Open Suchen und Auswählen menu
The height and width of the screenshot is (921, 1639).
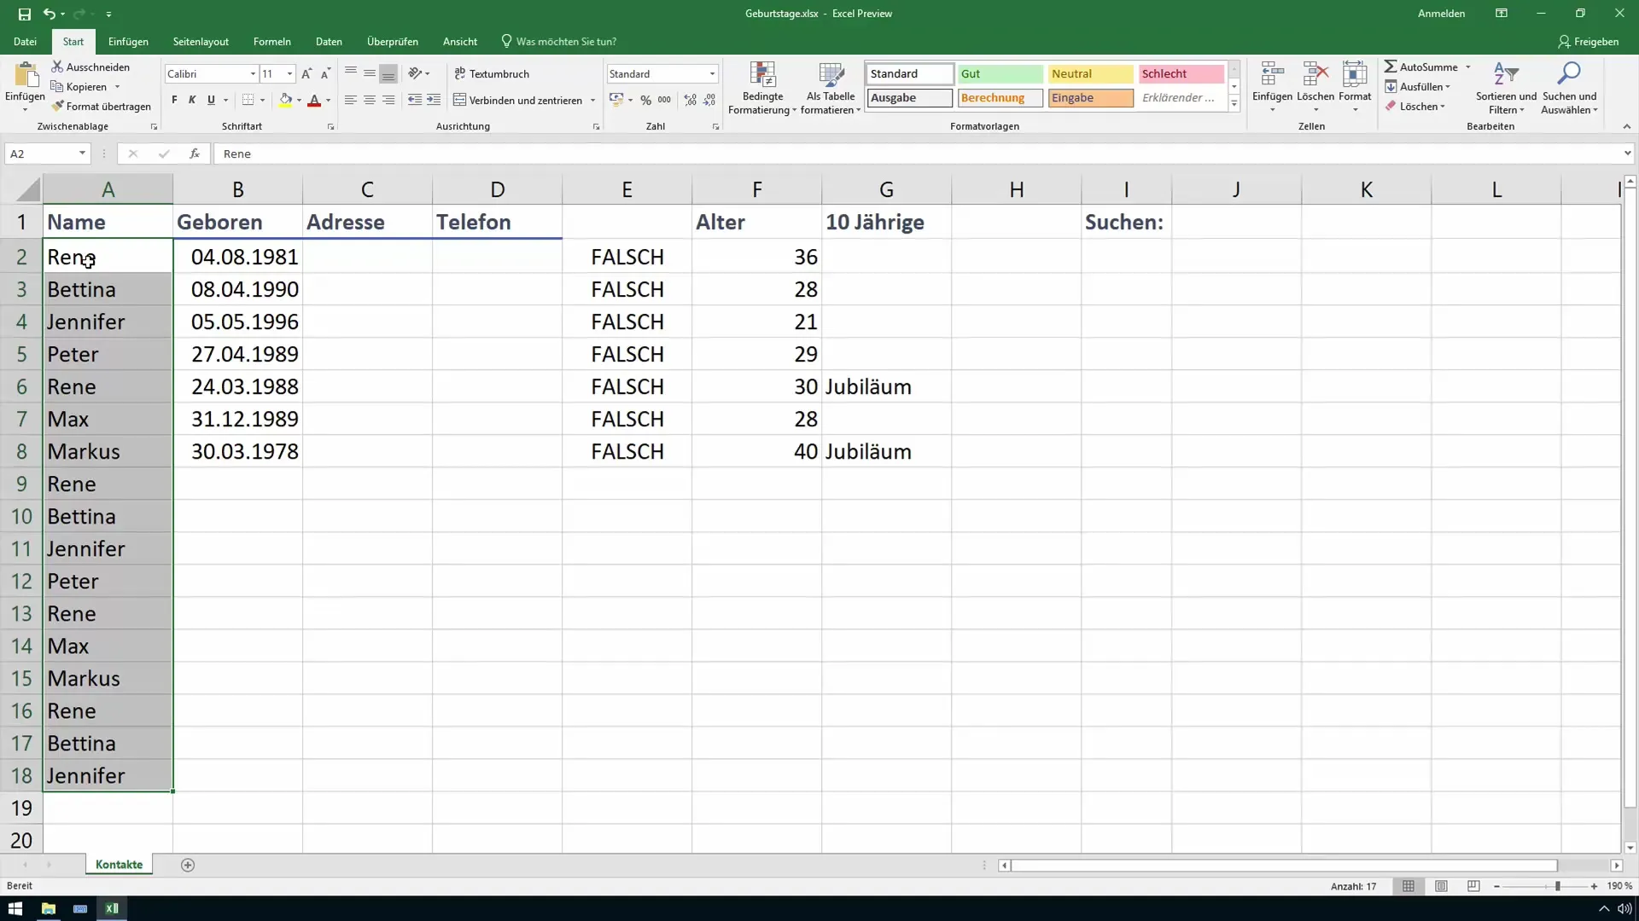point(1569,88)
